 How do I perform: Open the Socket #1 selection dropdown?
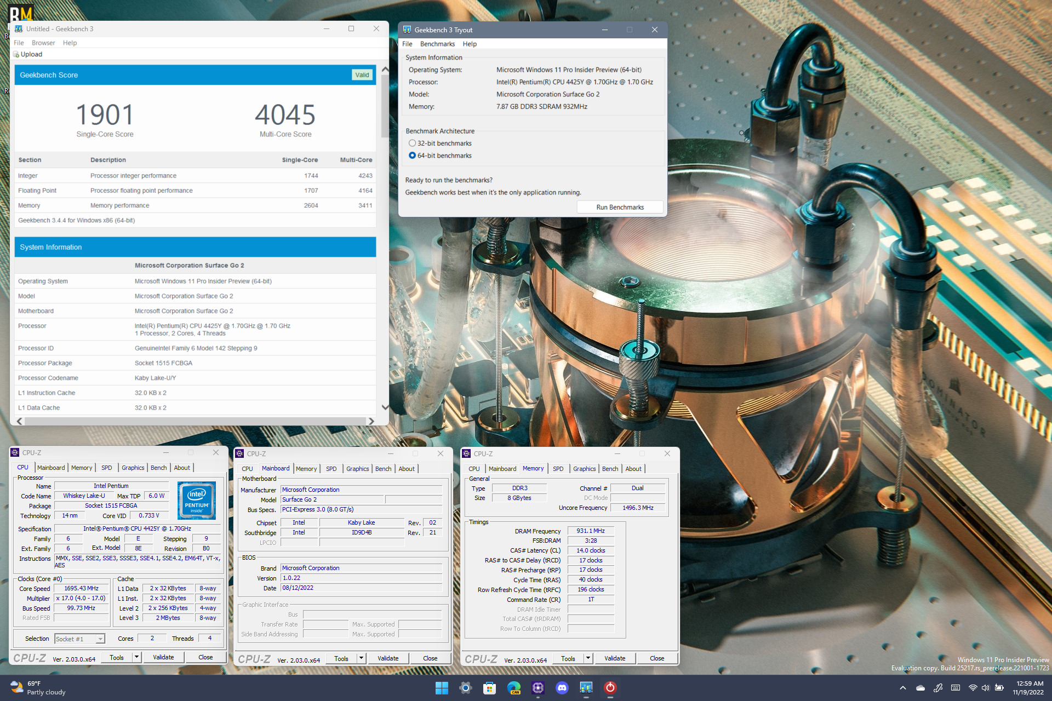[80, 639]
